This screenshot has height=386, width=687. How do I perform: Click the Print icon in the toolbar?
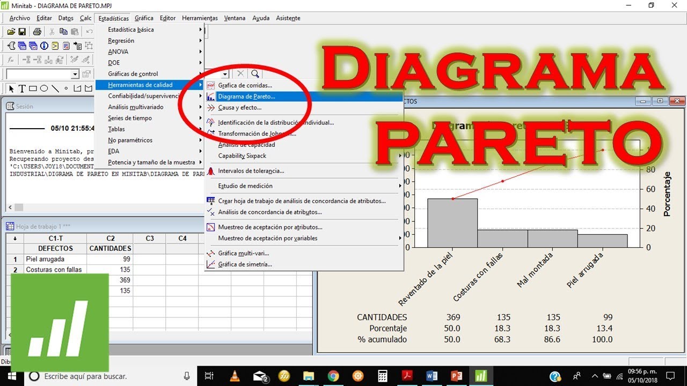click(37, 32)
